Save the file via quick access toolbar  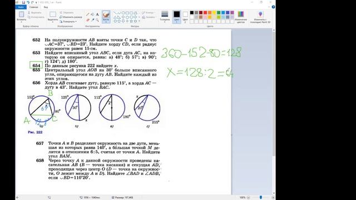coord(23,2)
